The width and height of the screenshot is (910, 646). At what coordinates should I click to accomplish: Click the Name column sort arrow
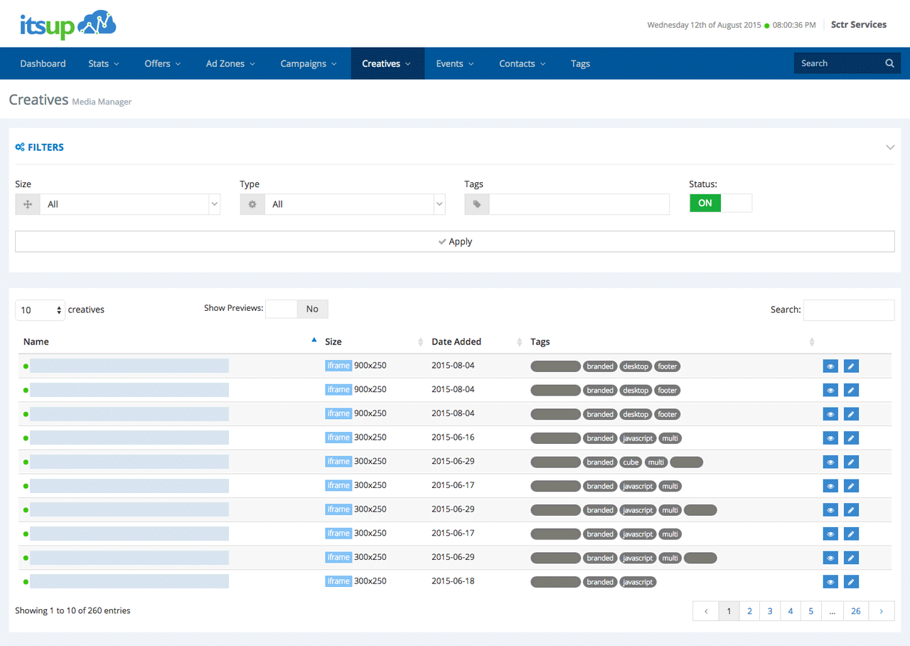[314, 341]
